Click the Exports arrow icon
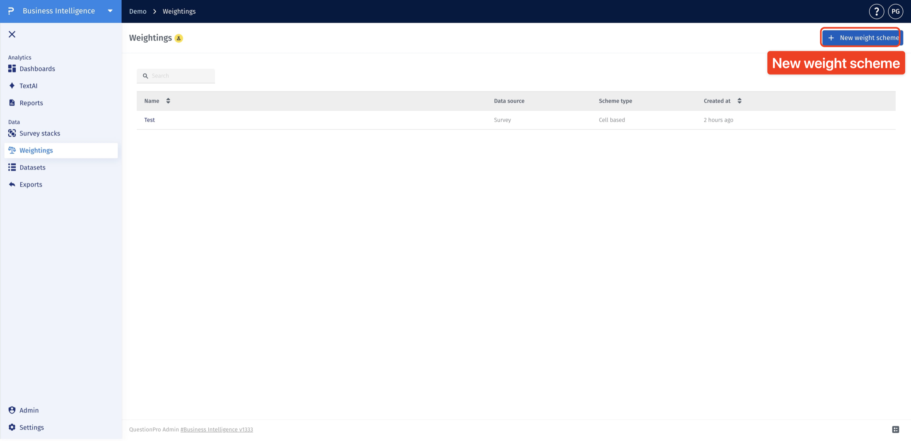 coord(12,184)
